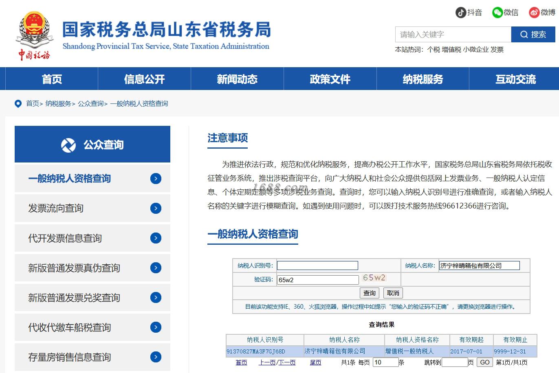
Task: Click the 国家税务总局山东省税务局 site title
Action: pyautogui.click(x=166, y=29)
